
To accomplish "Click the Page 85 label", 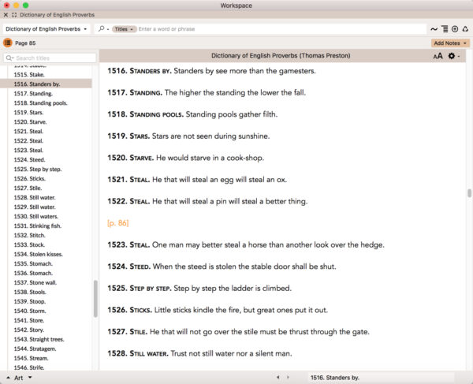I will (x=25, y=43).
